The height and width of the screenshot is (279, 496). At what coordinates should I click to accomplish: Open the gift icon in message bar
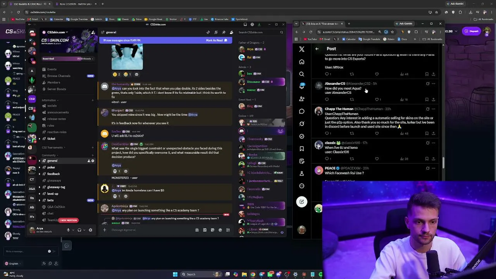pyautogui.click(x=197, y=230)
